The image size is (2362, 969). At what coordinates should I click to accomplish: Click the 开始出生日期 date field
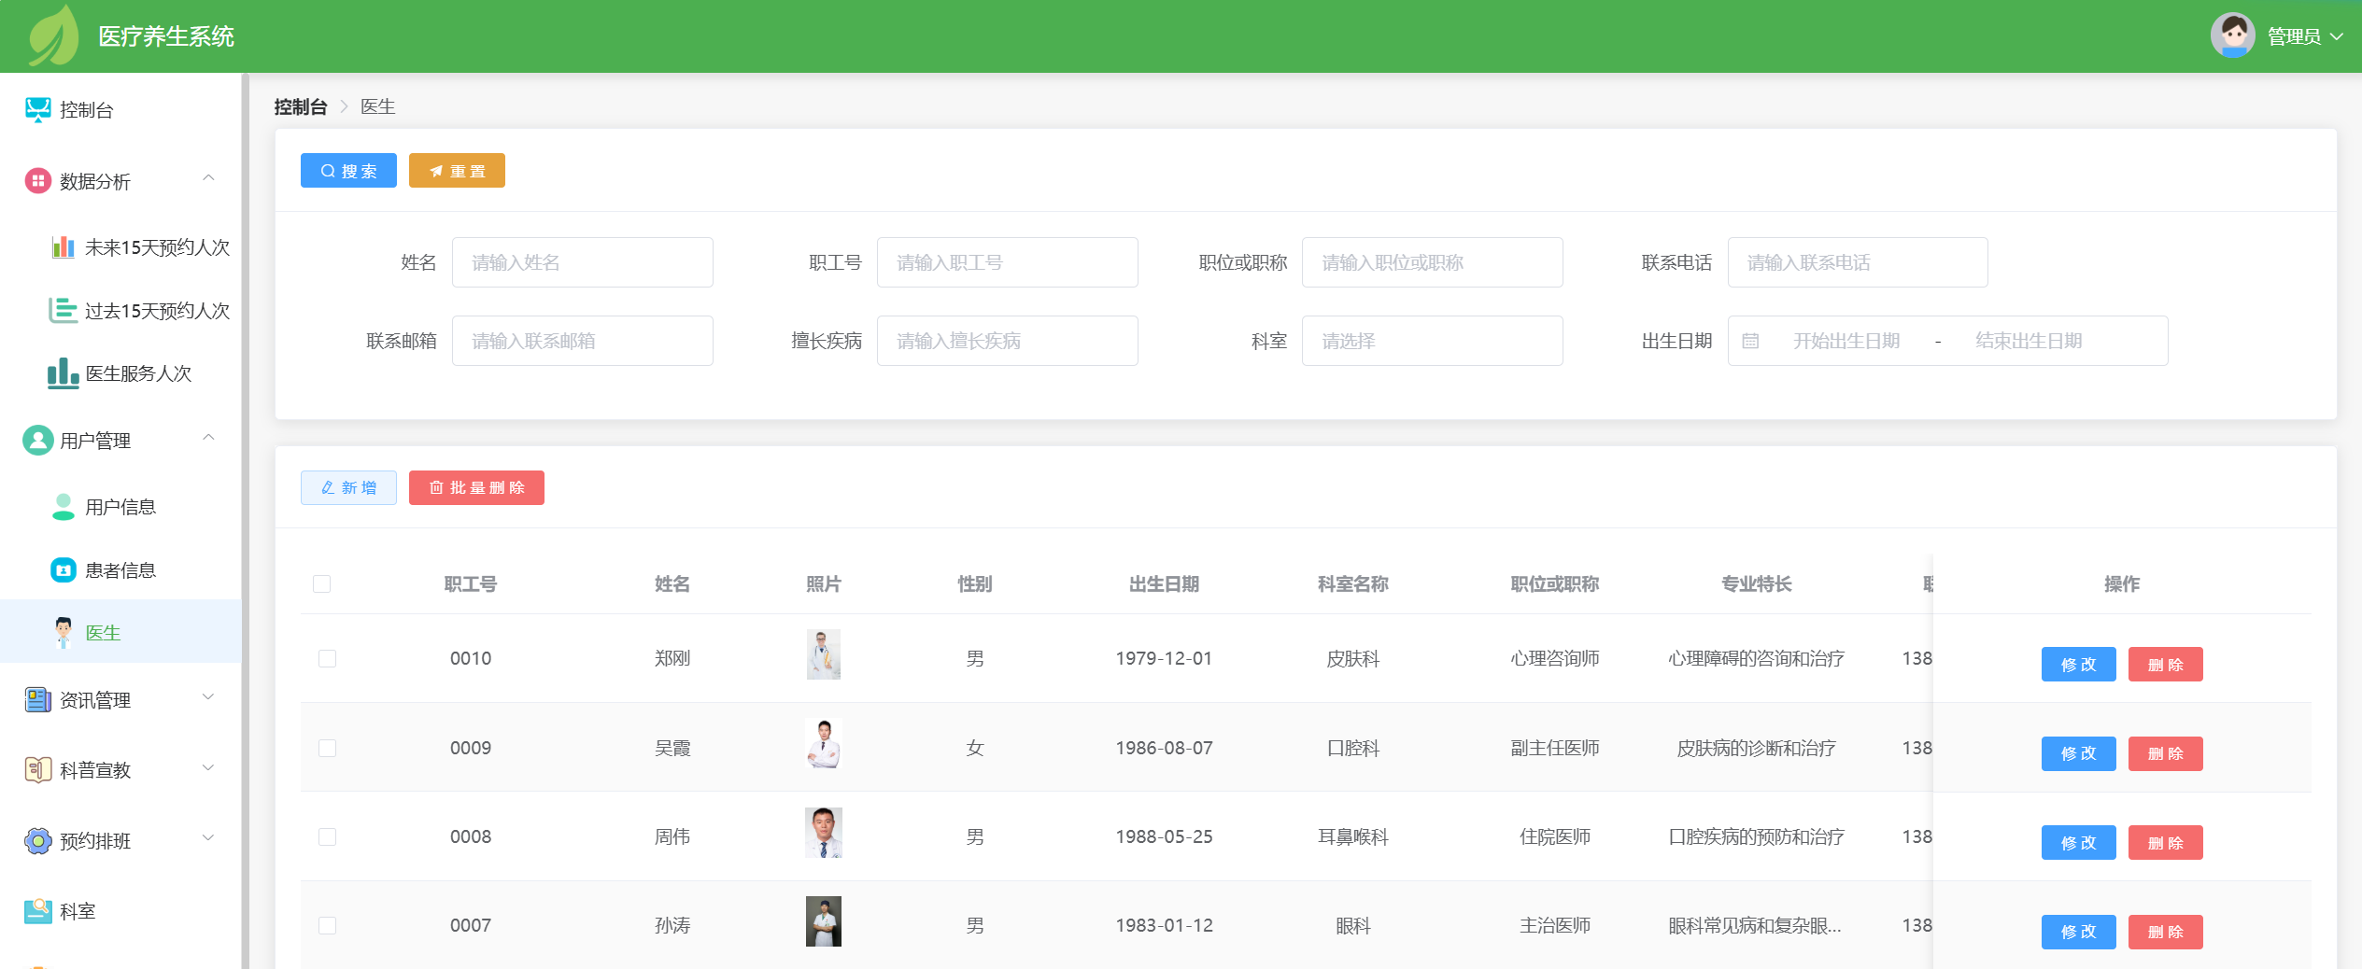click(1846, 341)
